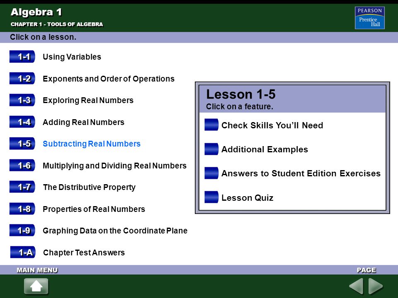The height and width of the screenshot is (298, 398).
Task: Select the 1-9 lesson badge
Action: click(x=22, y=231)
